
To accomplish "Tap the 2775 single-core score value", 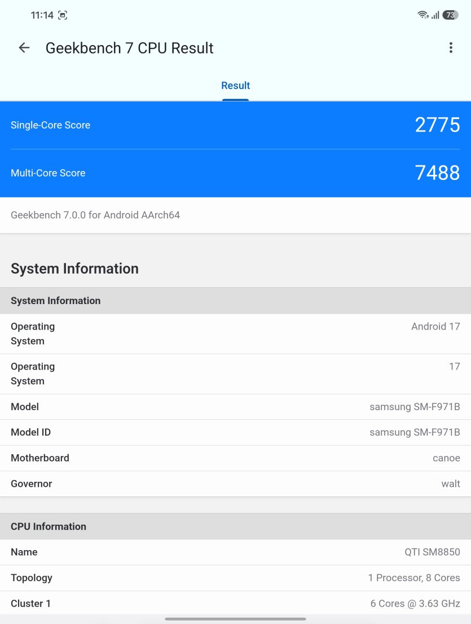I will coord(437,125).
